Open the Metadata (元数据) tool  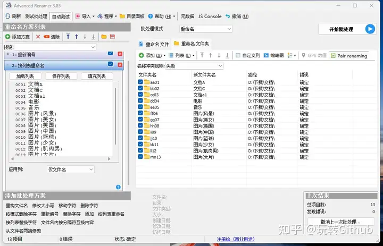click(x=187, y=16)
